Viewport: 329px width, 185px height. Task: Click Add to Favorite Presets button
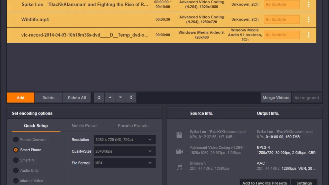coord(265,182)
